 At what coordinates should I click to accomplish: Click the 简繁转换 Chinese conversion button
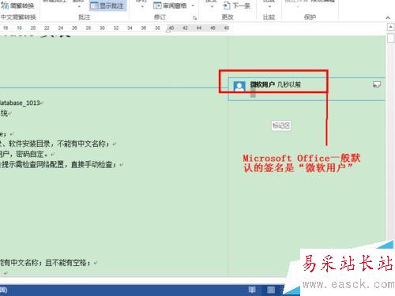18,6
